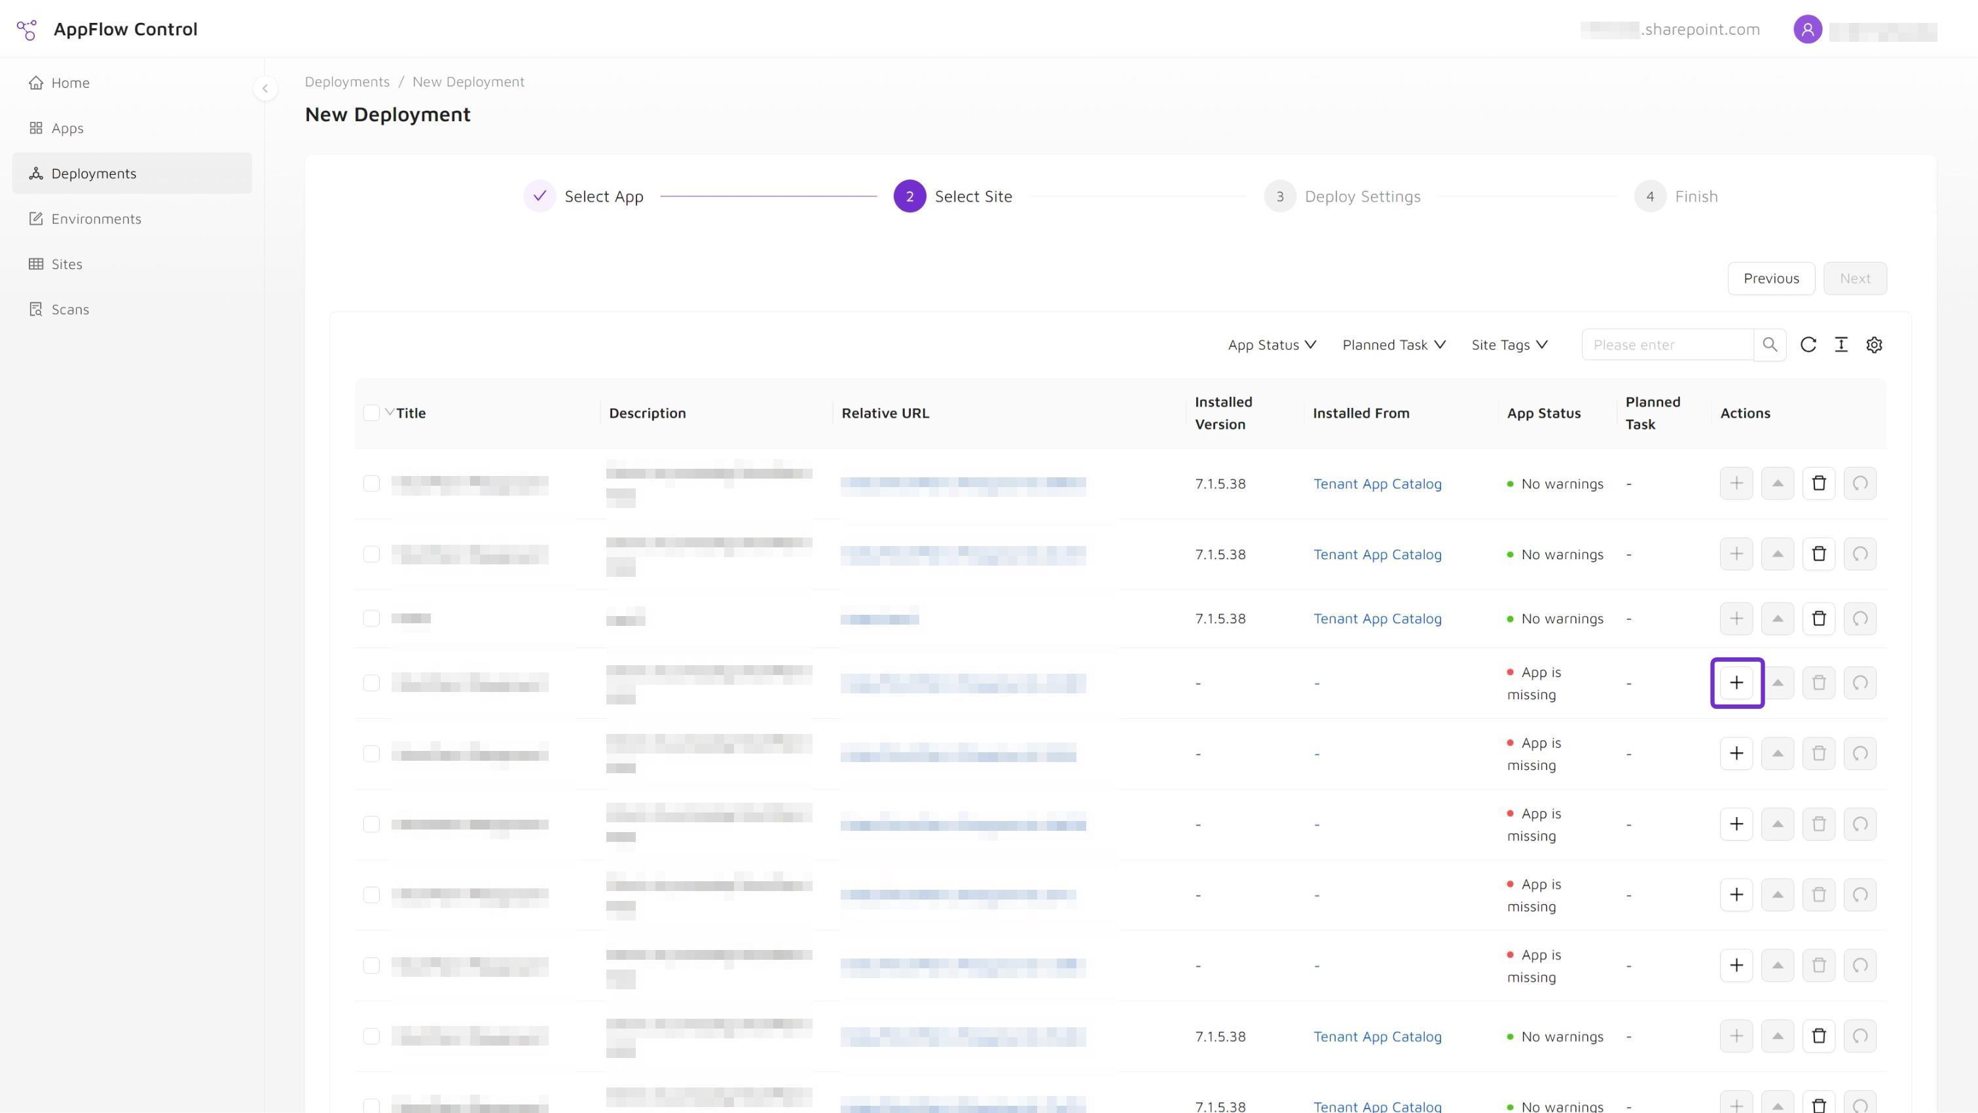Check the fourth 'App is missing' row checkbox

[x=371, y=895]
